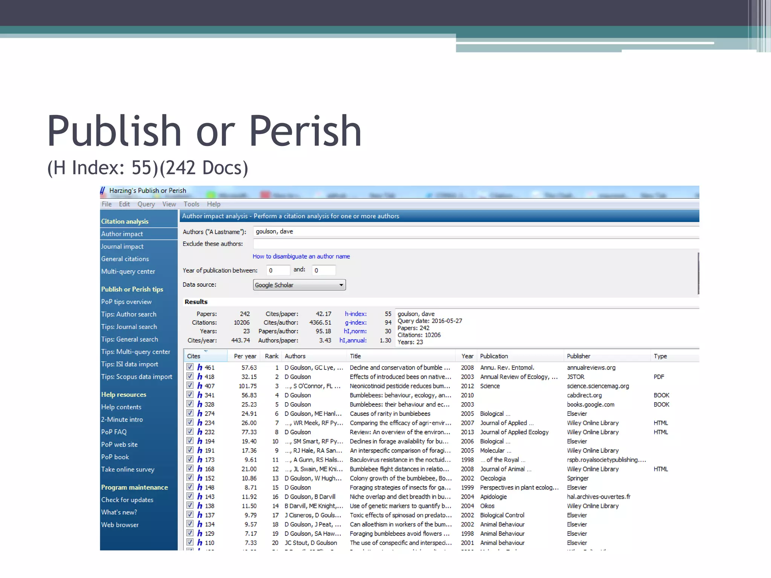Screen dimensions: 771x578
Task: Click the first publication year field
Action: coord(278,270)
